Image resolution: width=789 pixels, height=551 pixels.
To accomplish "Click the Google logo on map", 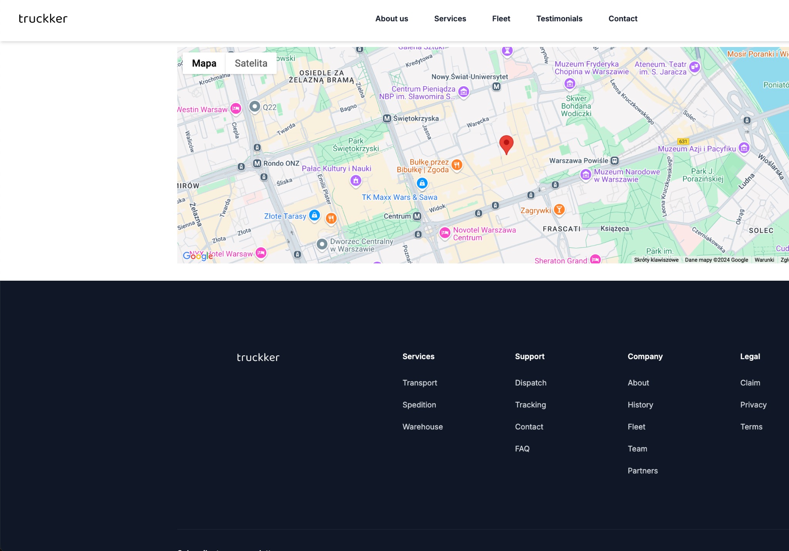I will point(198,256).
